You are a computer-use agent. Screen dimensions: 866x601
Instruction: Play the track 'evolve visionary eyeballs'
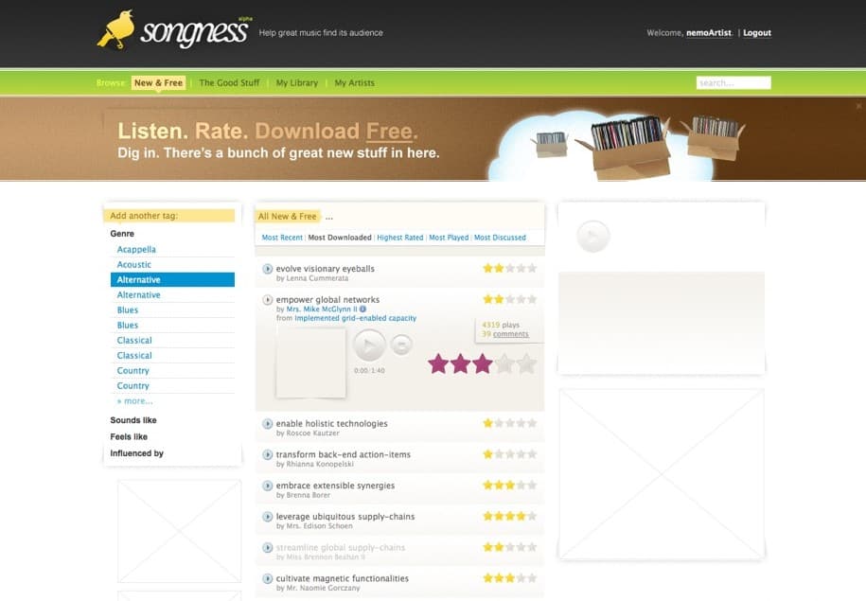coord(268,269)
